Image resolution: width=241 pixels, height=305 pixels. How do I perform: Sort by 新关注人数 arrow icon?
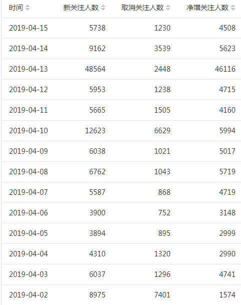pyautogui.click(x=103, y=8)
